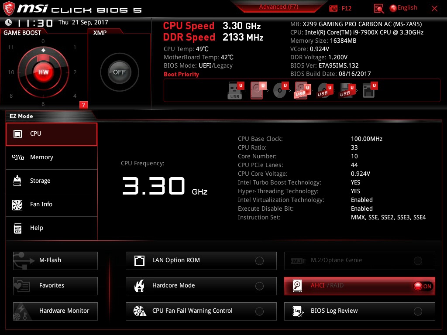Click the Hardcore Mode label
447x335 pixels.
tap(173, 285)
